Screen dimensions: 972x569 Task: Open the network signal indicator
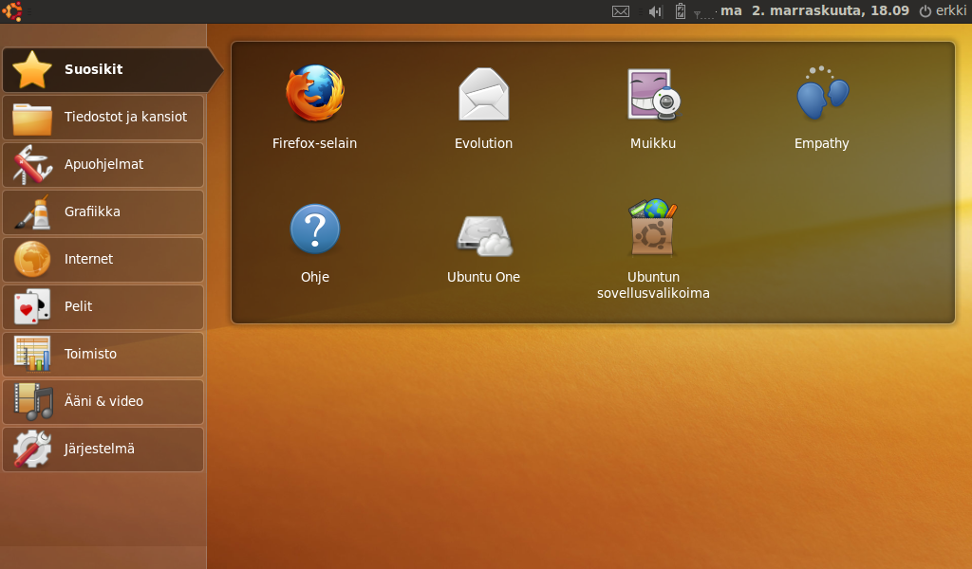click(703, 13)
